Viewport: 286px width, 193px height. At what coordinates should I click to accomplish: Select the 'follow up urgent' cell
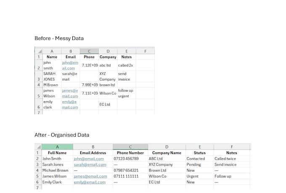127,93
